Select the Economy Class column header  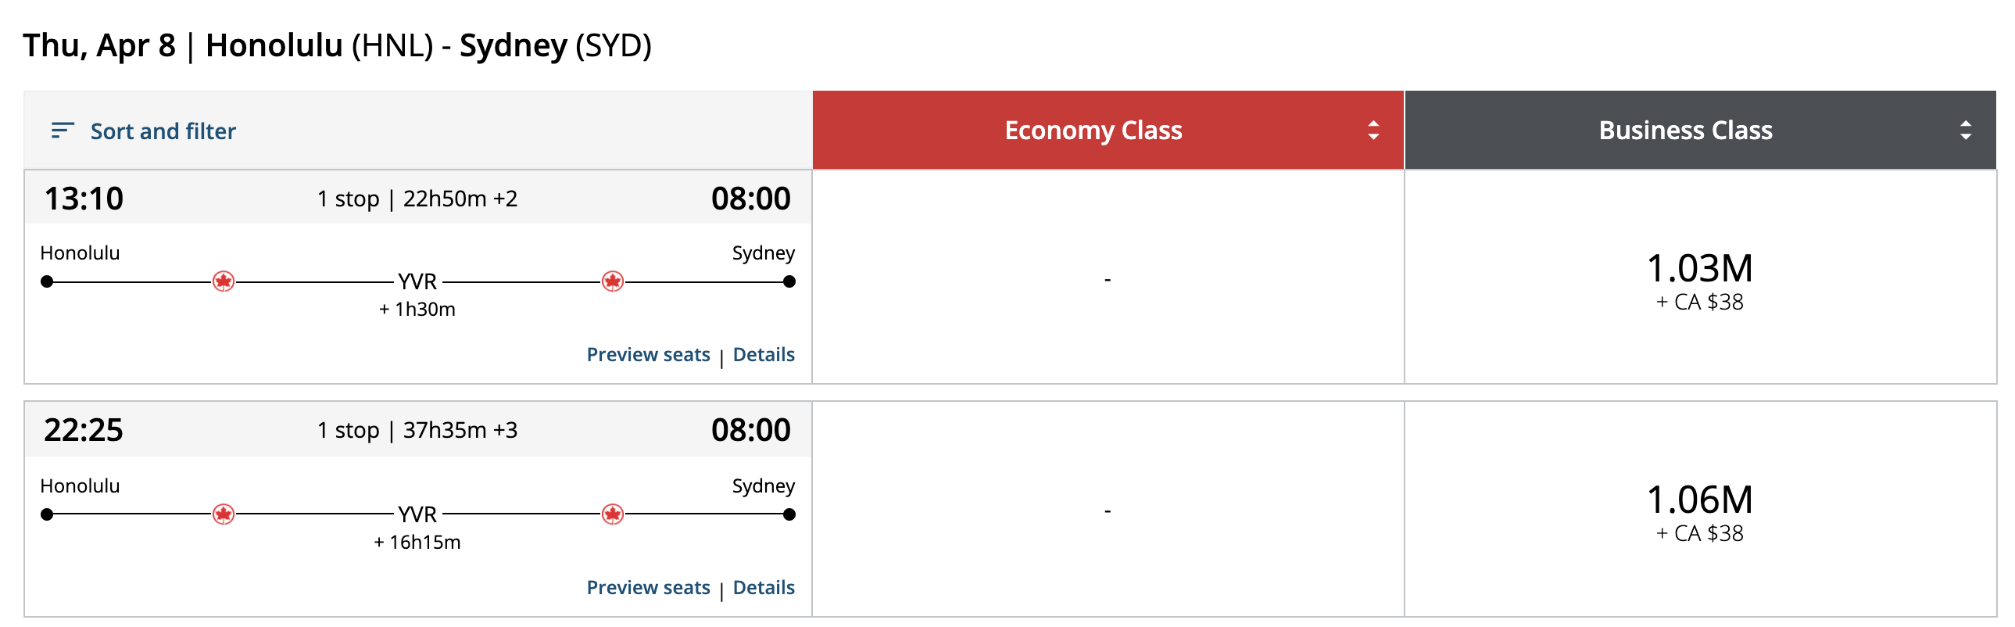coord(1093,130)
